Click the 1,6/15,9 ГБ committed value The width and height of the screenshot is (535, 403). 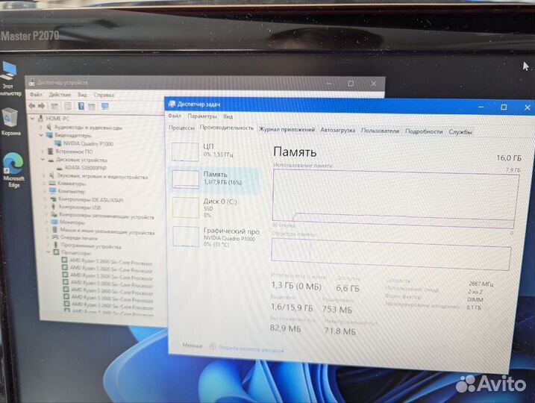tap(292, 307)
